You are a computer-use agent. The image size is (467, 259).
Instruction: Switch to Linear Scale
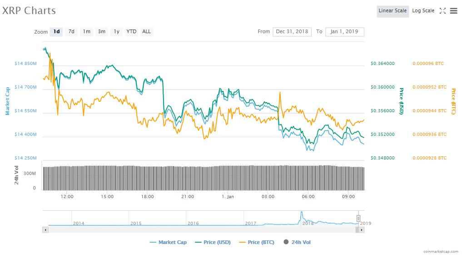[392, 11]
